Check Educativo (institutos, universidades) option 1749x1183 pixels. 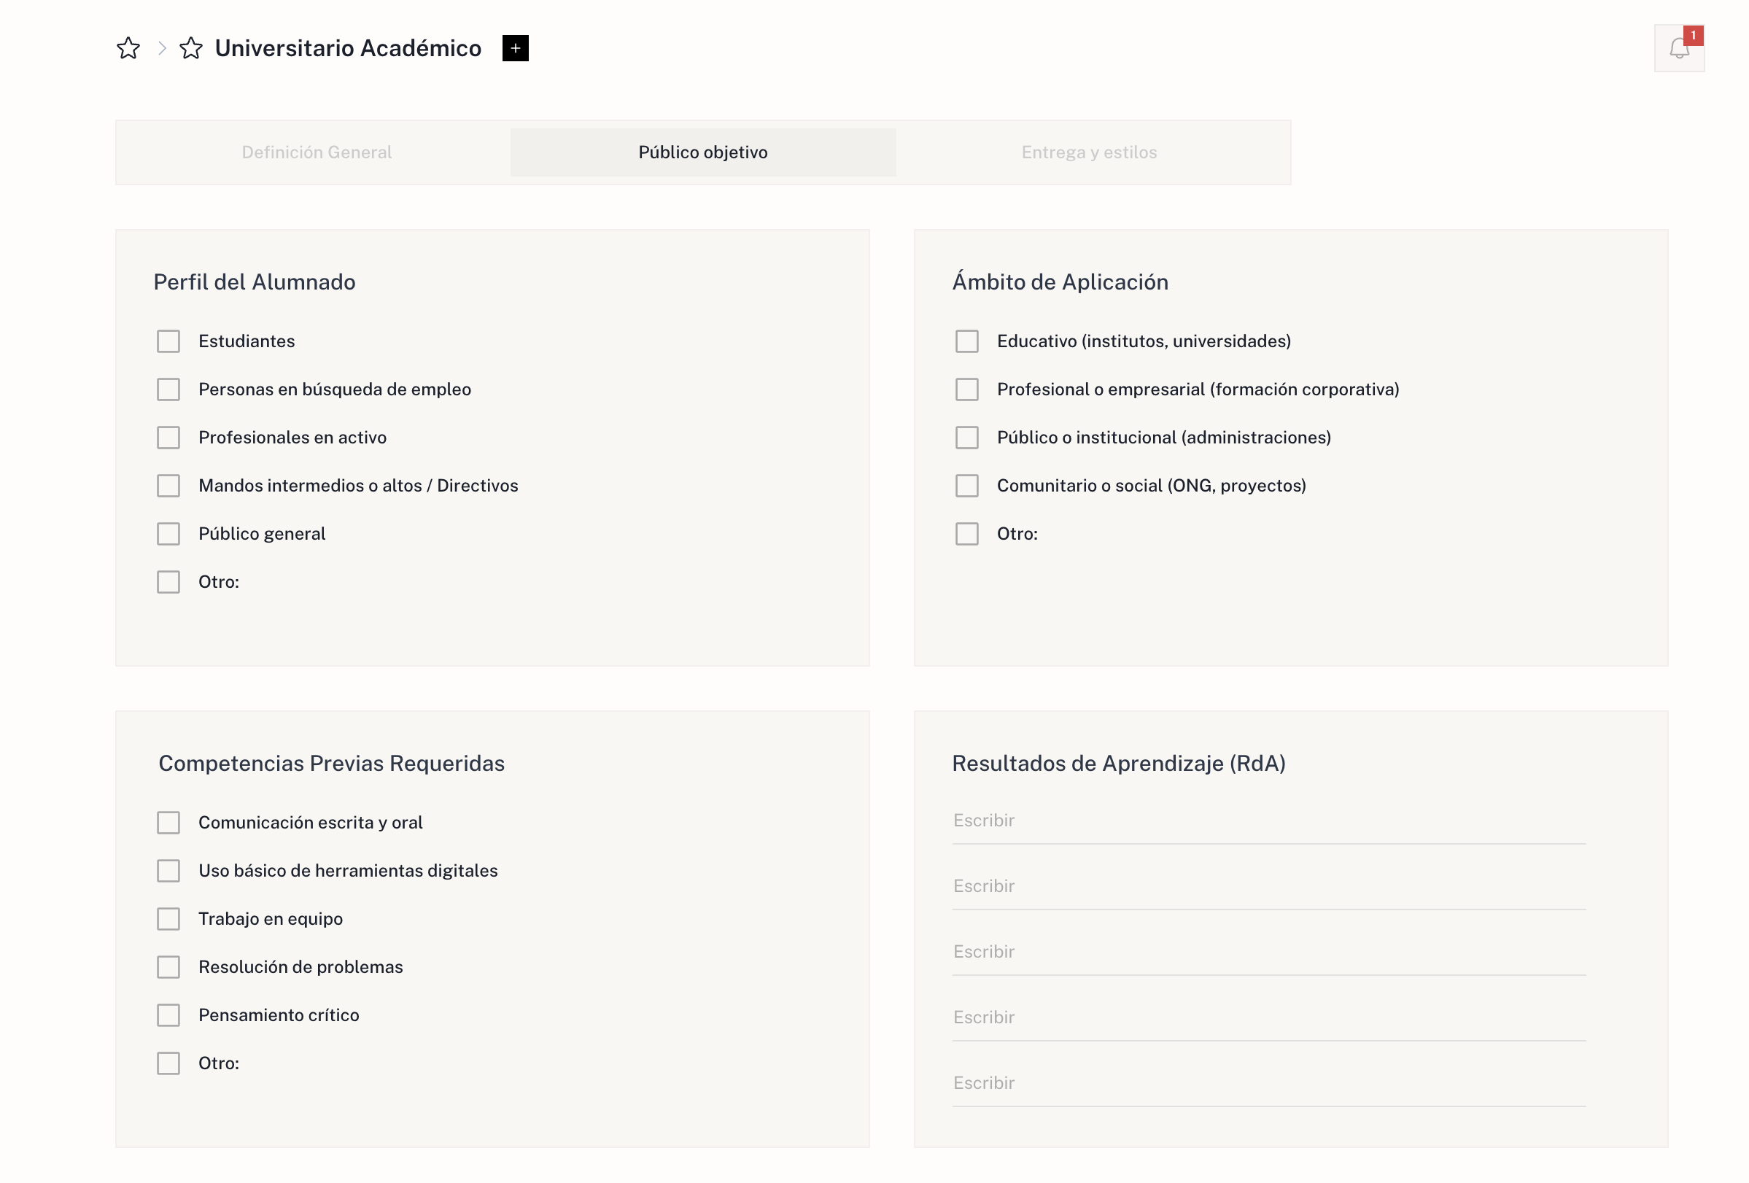click(x=966, y=341)
